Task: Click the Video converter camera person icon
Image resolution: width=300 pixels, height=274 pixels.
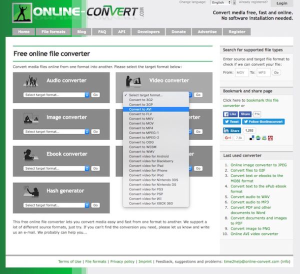Action: tap(133, 81)
